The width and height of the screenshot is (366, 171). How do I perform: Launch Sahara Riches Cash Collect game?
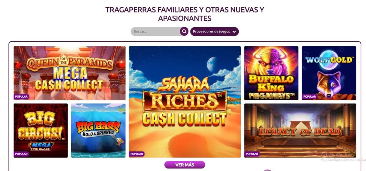pyautogui.click(x=185, y=102)
